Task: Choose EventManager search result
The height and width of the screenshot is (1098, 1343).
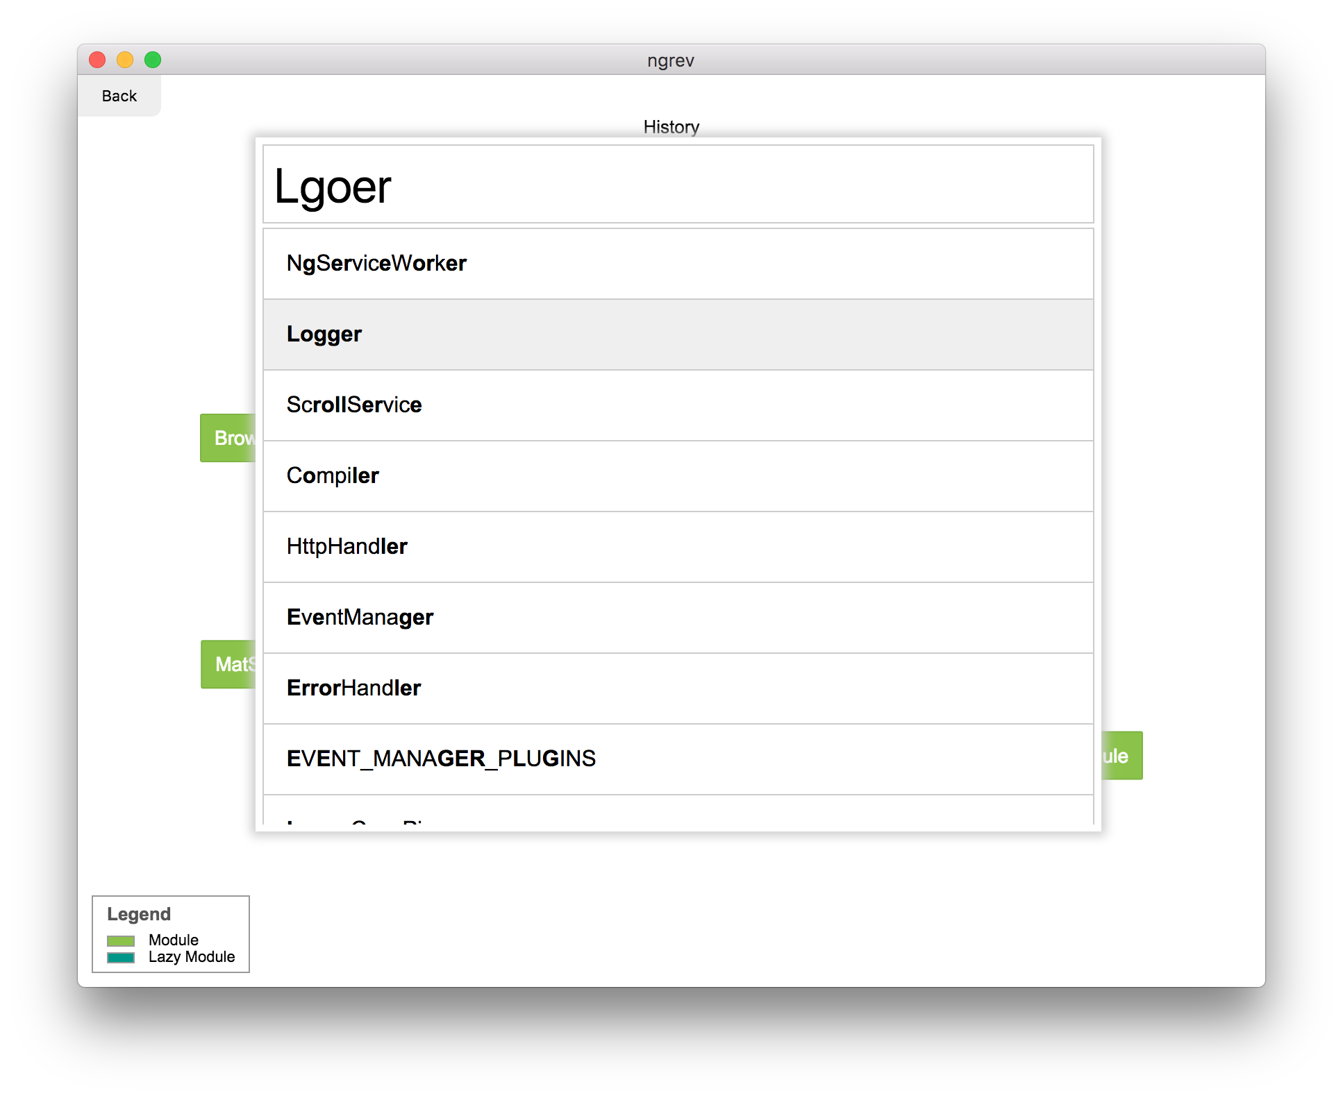Action: tap(678, 618)
